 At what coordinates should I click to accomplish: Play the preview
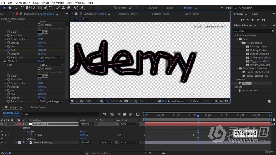(253, 20)
